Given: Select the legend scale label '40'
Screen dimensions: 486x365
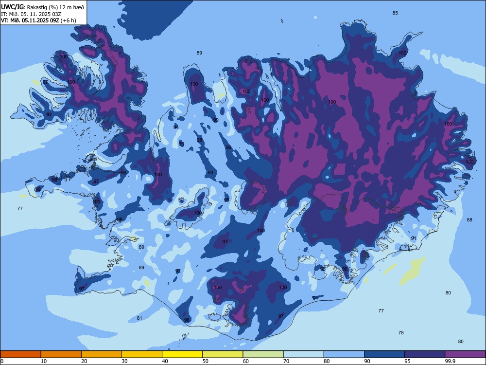Looking at the screenshot, I should pos(165,361).
